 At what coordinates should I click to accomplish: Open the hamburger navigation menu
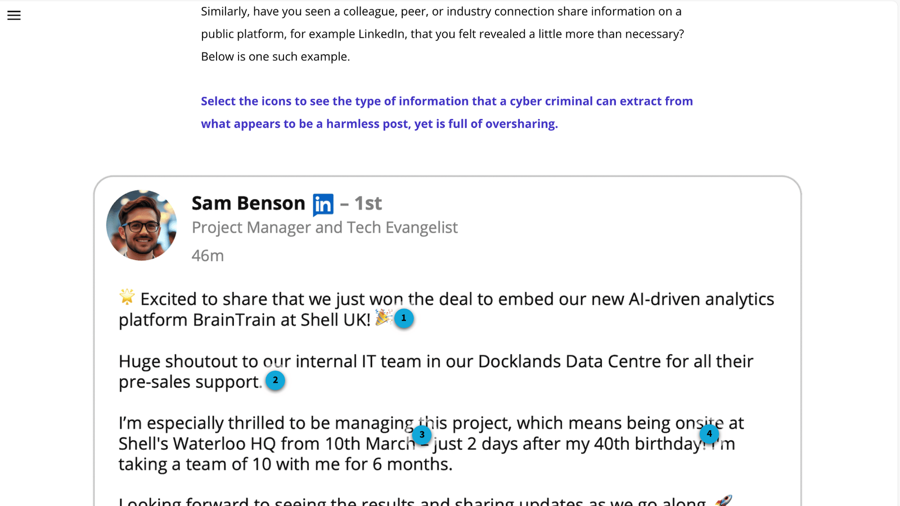14,15
